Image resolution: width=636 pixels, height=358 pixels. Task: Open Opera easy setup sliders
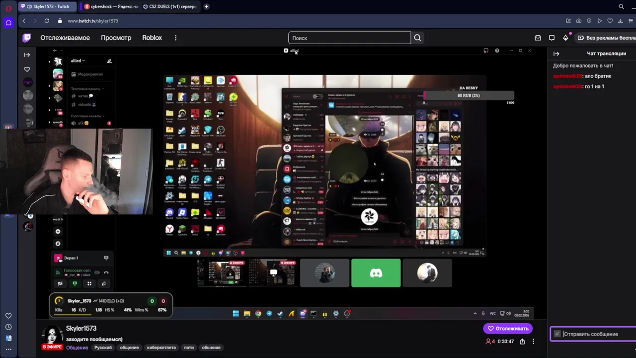pos(631,21)
